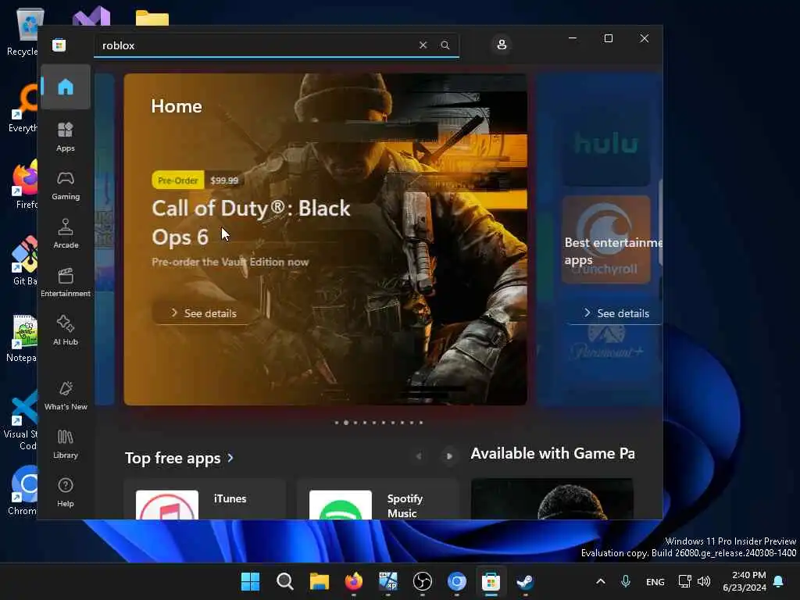
Task: Open the Home section in the sidebar
Action: (x=66, y=87)
